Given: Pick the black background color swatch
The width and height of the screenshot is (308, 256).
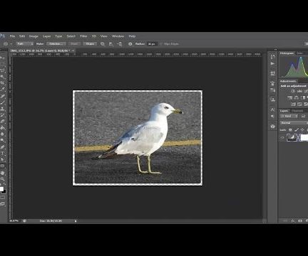Looking at the screenshot, I should pos(4,191).
